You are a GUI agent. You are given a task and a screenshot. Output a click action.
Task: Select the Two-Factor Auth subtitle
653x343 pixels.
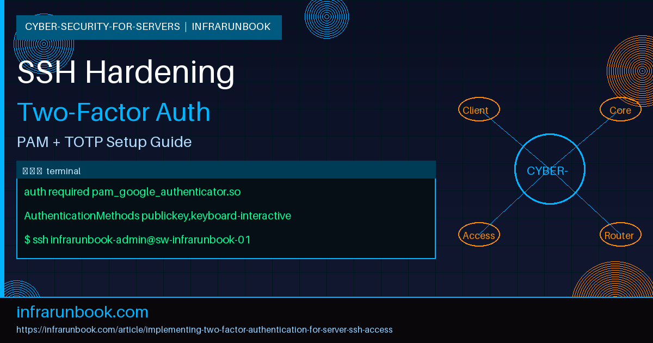[114, 112]
